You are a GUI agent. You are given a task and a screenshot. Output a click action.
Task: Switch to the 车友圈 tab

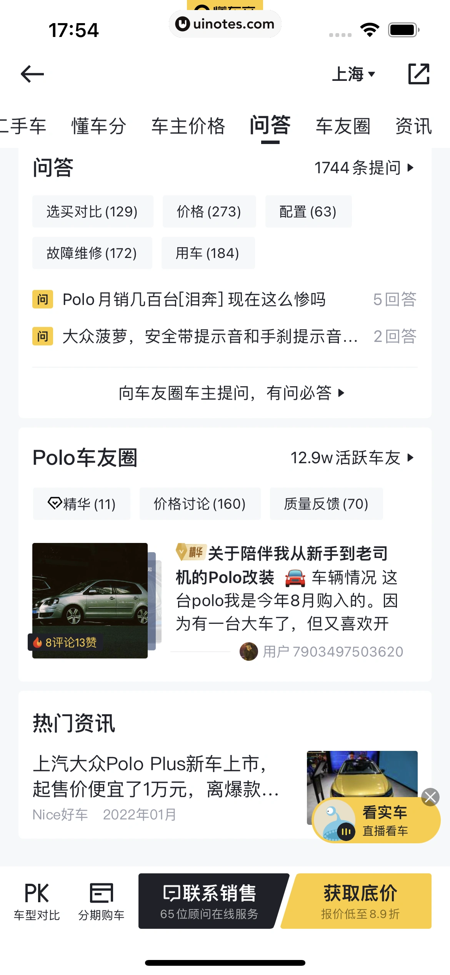point(343,126)
